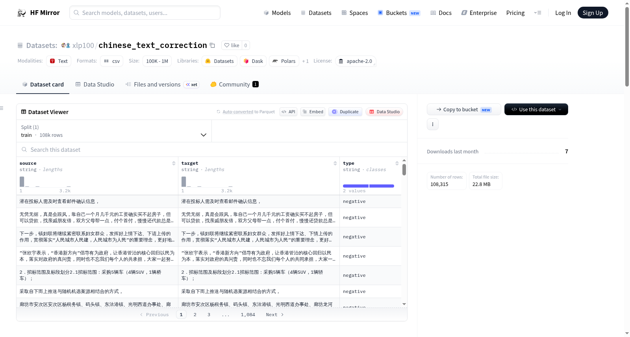Open the three-dot more options button
630x337 pixels.
[x=433, y=124]
